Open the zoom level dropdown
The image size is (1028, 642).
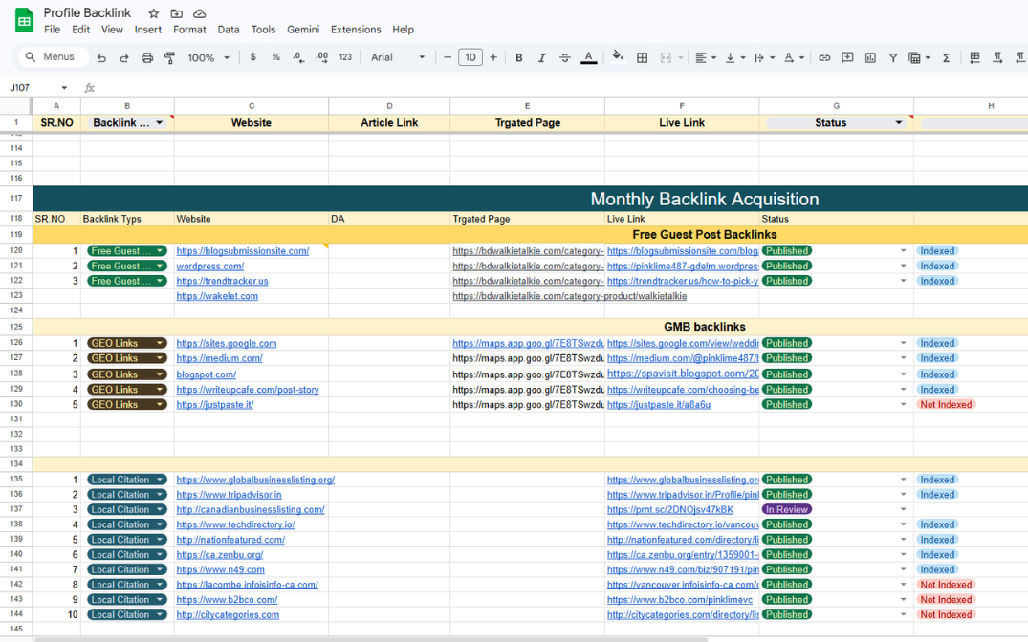208,58
